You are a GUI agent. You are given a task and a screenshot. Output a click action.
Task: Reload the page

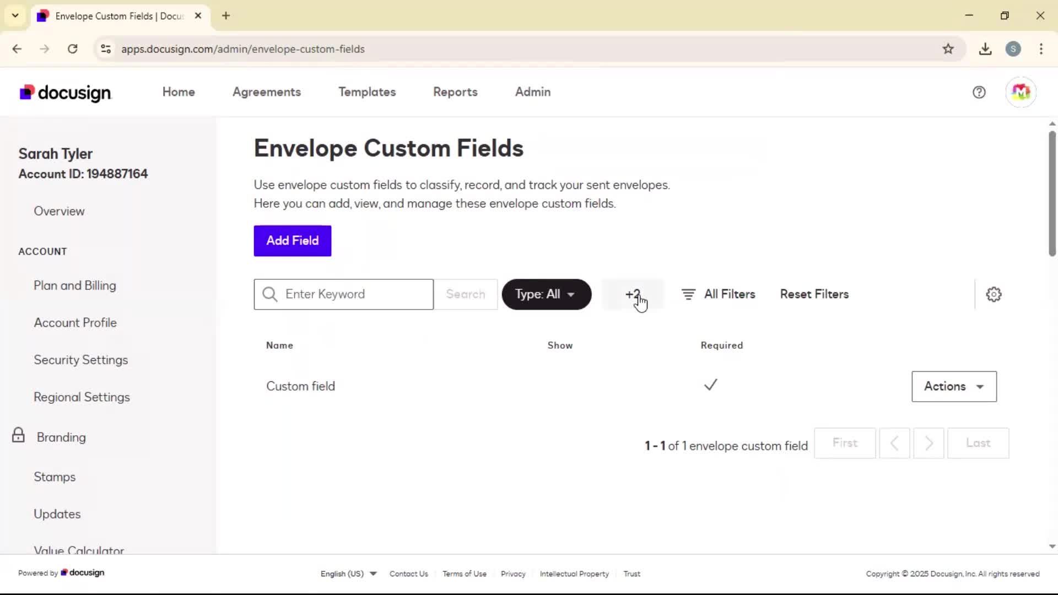(72, 48)
